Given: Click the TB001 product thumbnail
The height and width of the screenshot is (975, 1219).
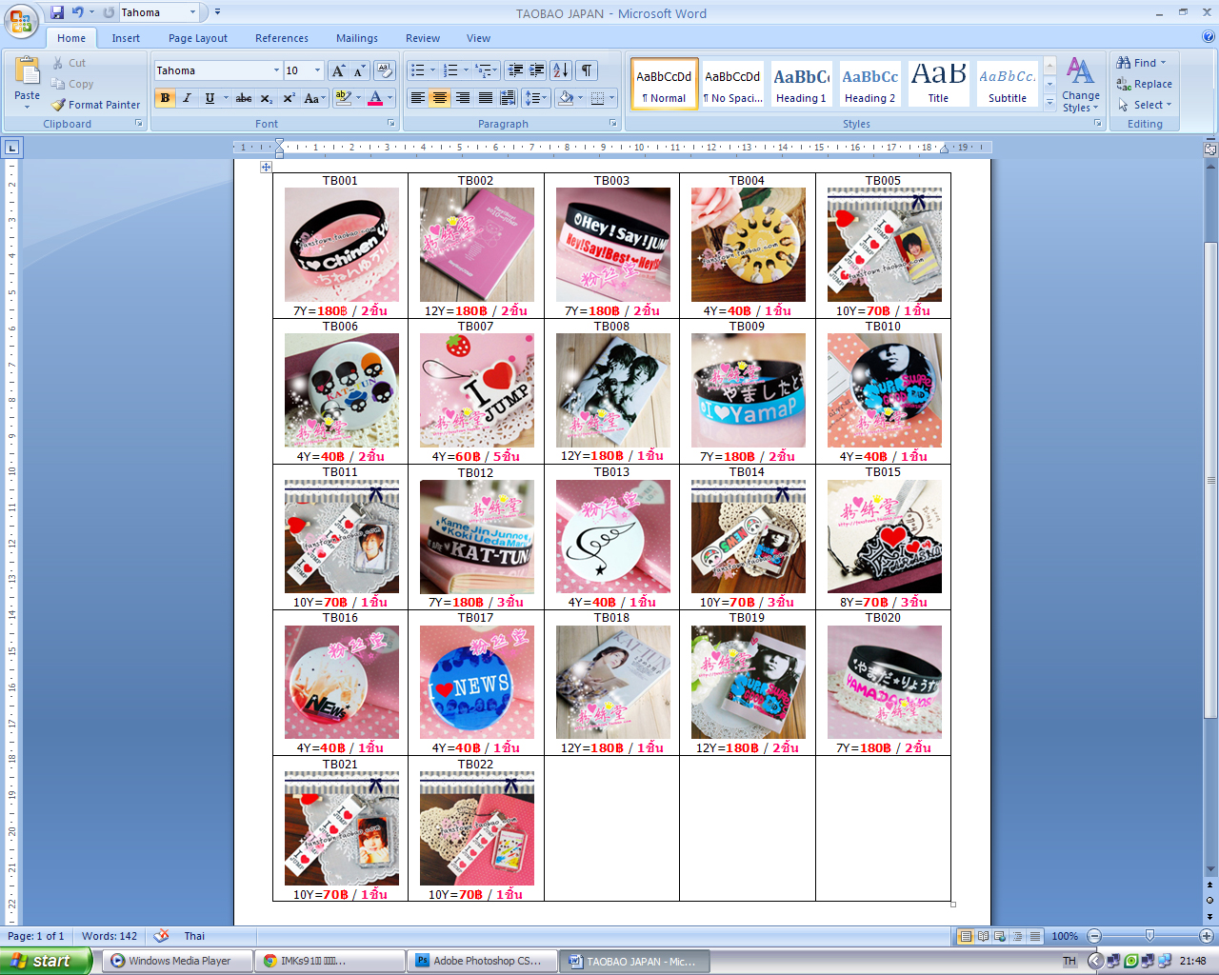Looking at the screenshot, I should (342, 245).
